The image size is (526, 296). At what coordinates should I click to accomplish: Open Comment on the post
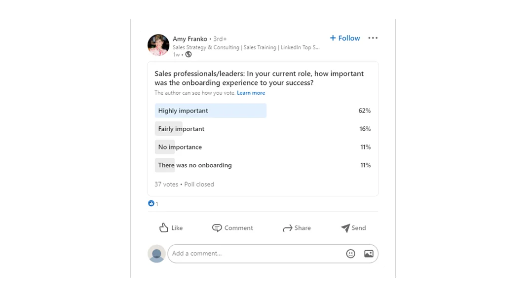coord(232,228)
